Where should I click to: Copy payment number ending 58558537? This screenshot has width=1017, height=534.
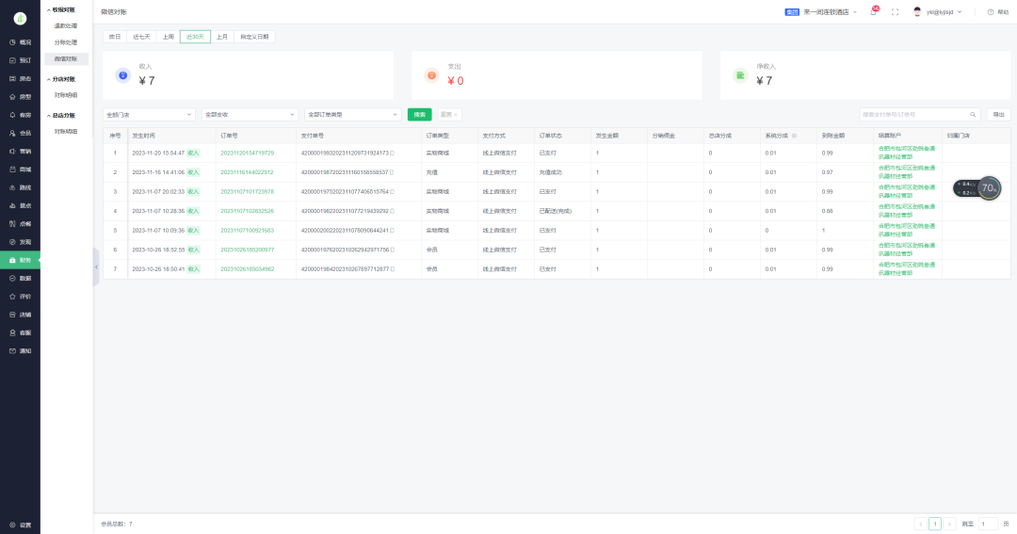[x=393, y=172]
